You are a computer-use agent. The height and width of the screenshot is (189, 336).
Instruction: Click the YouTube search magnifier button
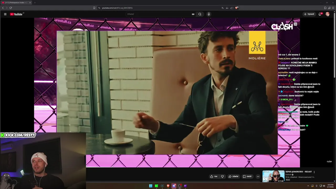200,14
